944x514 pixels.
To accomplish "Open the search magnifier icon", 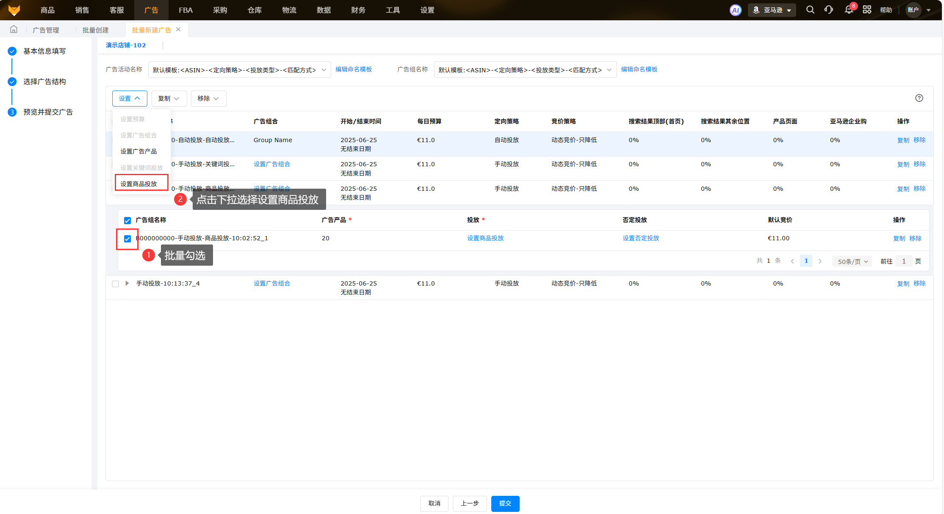I will click(810, 10).
